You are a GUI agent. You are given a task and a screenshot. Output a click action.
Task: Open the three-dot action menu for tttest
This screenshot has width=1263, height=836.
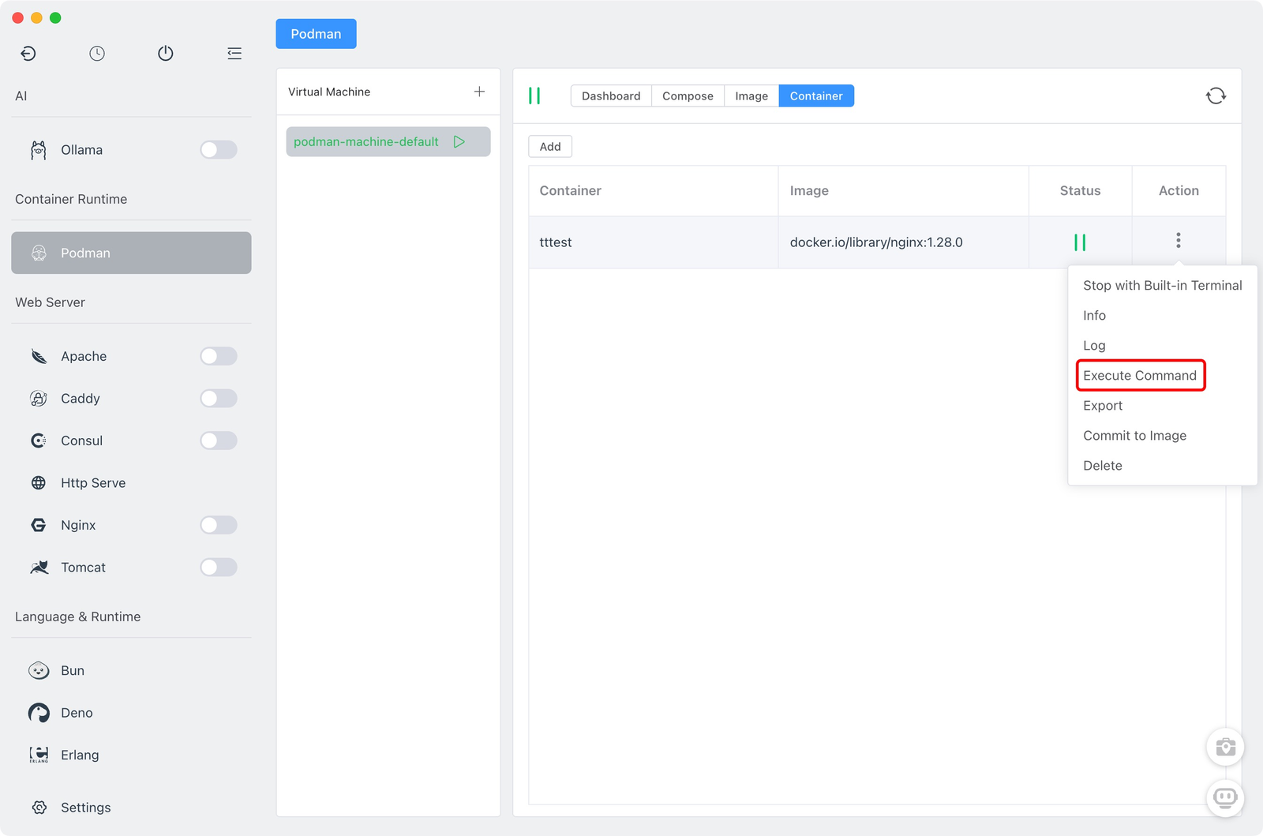click(x=1179, y=241)
